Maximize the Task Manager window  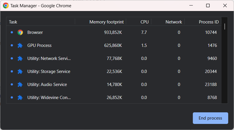(208, 6)
